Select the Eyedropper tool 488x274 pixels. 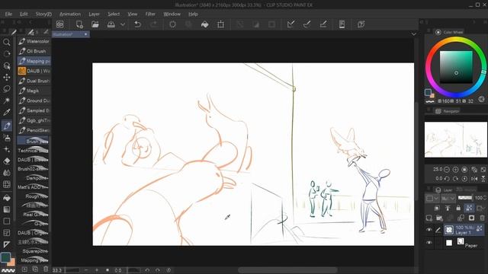[6, 112]
